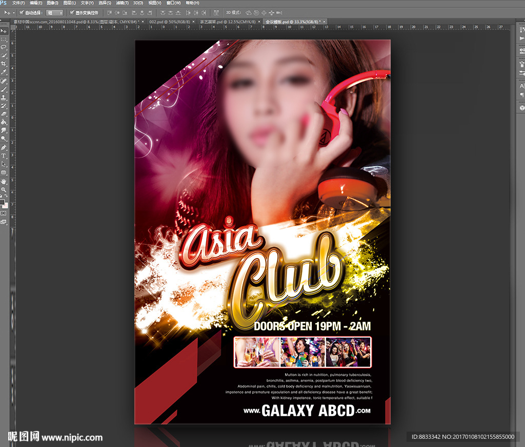The height and width of the screenshot is (447, 525).
Task: Open the 文件(F) menu
Action: click(x=18, y=3)
